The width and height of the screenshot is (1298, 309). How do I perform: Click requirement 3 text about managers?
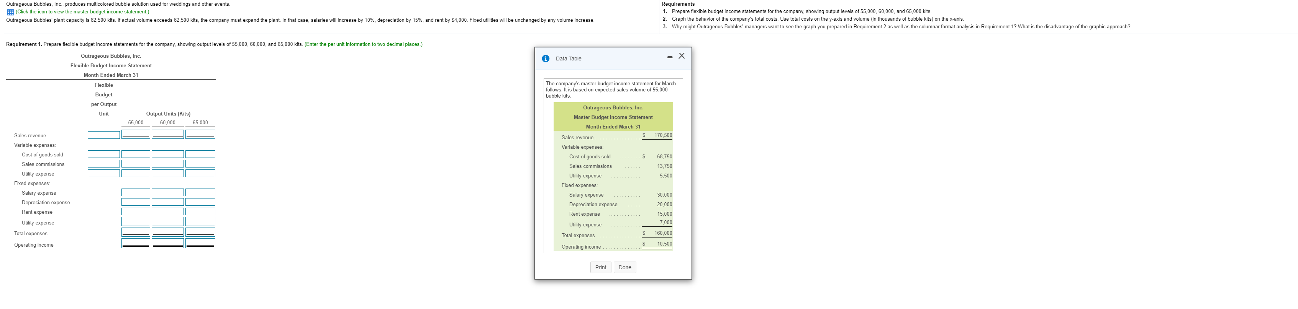click(901, 27)
